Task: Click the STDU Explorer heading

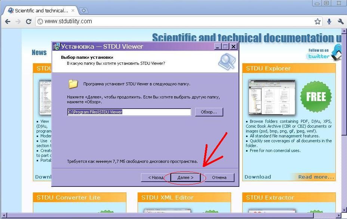Action: (268, 69)
